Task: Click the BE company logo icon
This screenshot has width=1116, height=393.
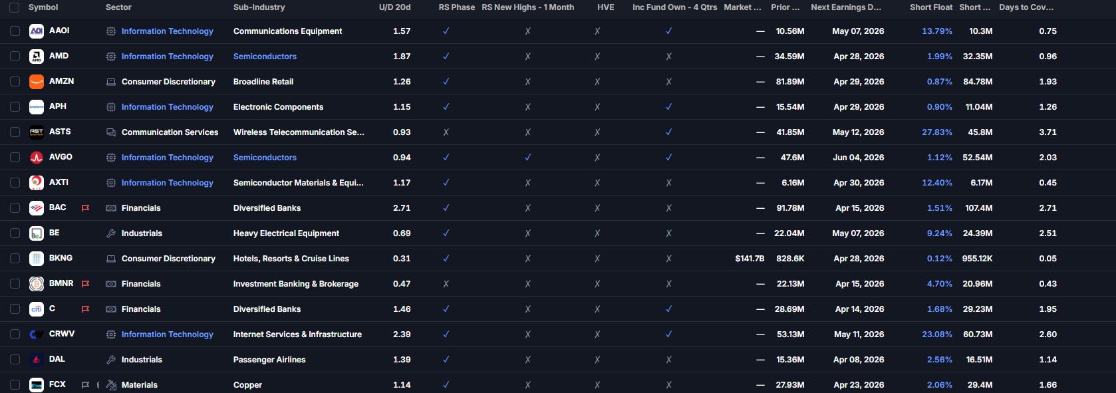Action: point(37,233)
